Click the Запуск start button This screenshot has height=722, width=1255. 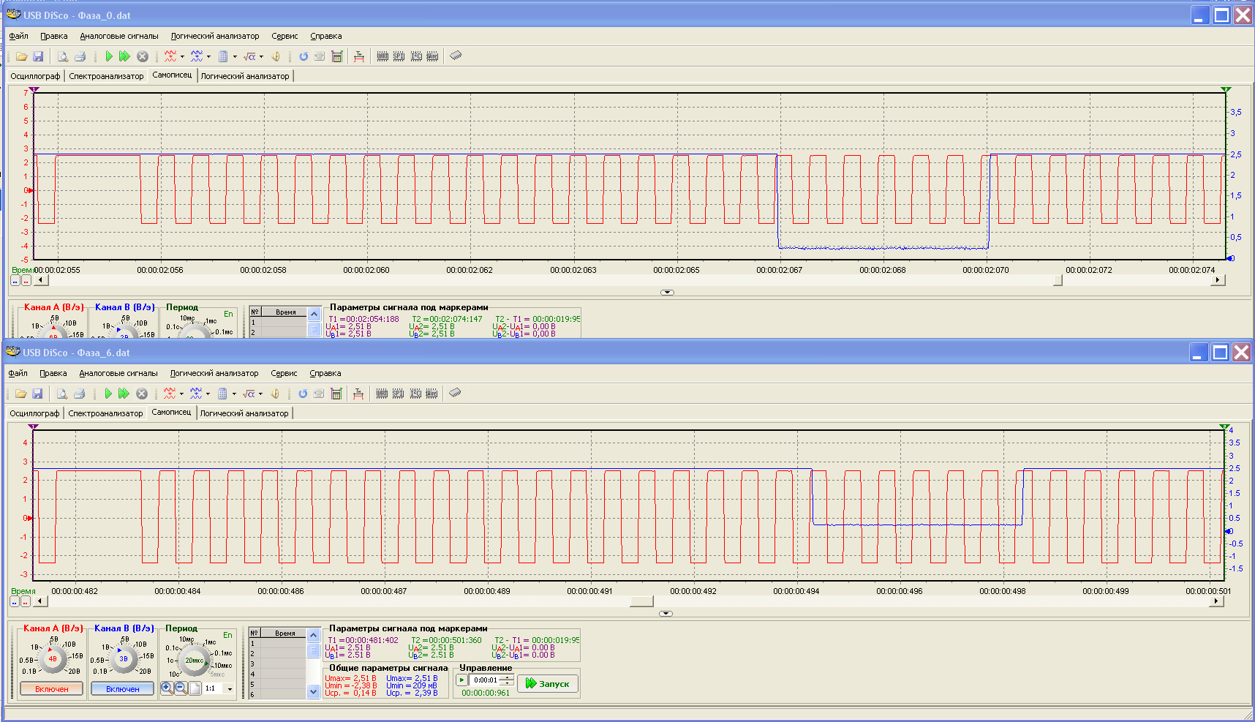pos(548,683)
